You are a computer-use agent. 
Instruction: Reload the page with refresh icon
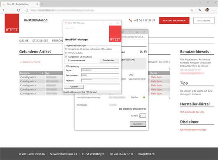19,10
